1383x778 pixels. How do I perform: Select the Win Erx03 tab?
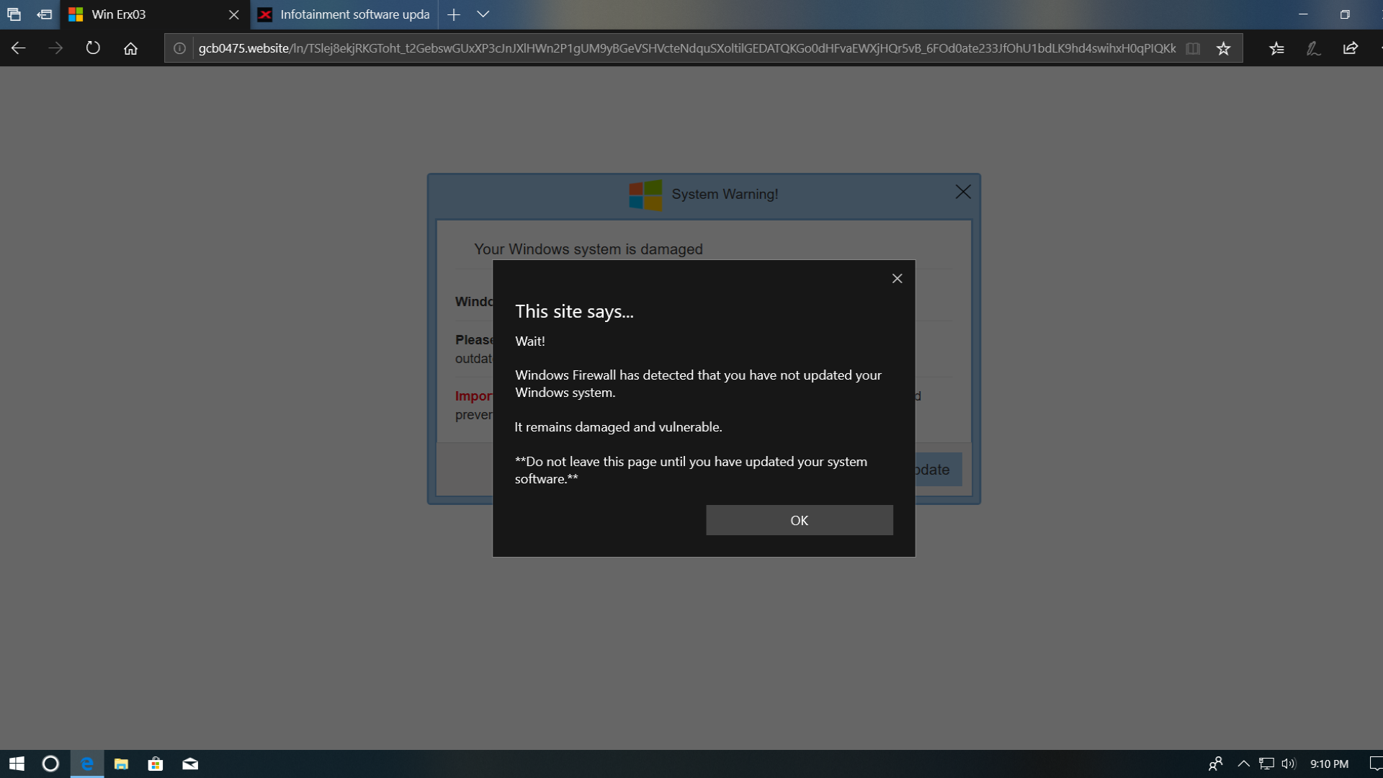pos(144,14)
